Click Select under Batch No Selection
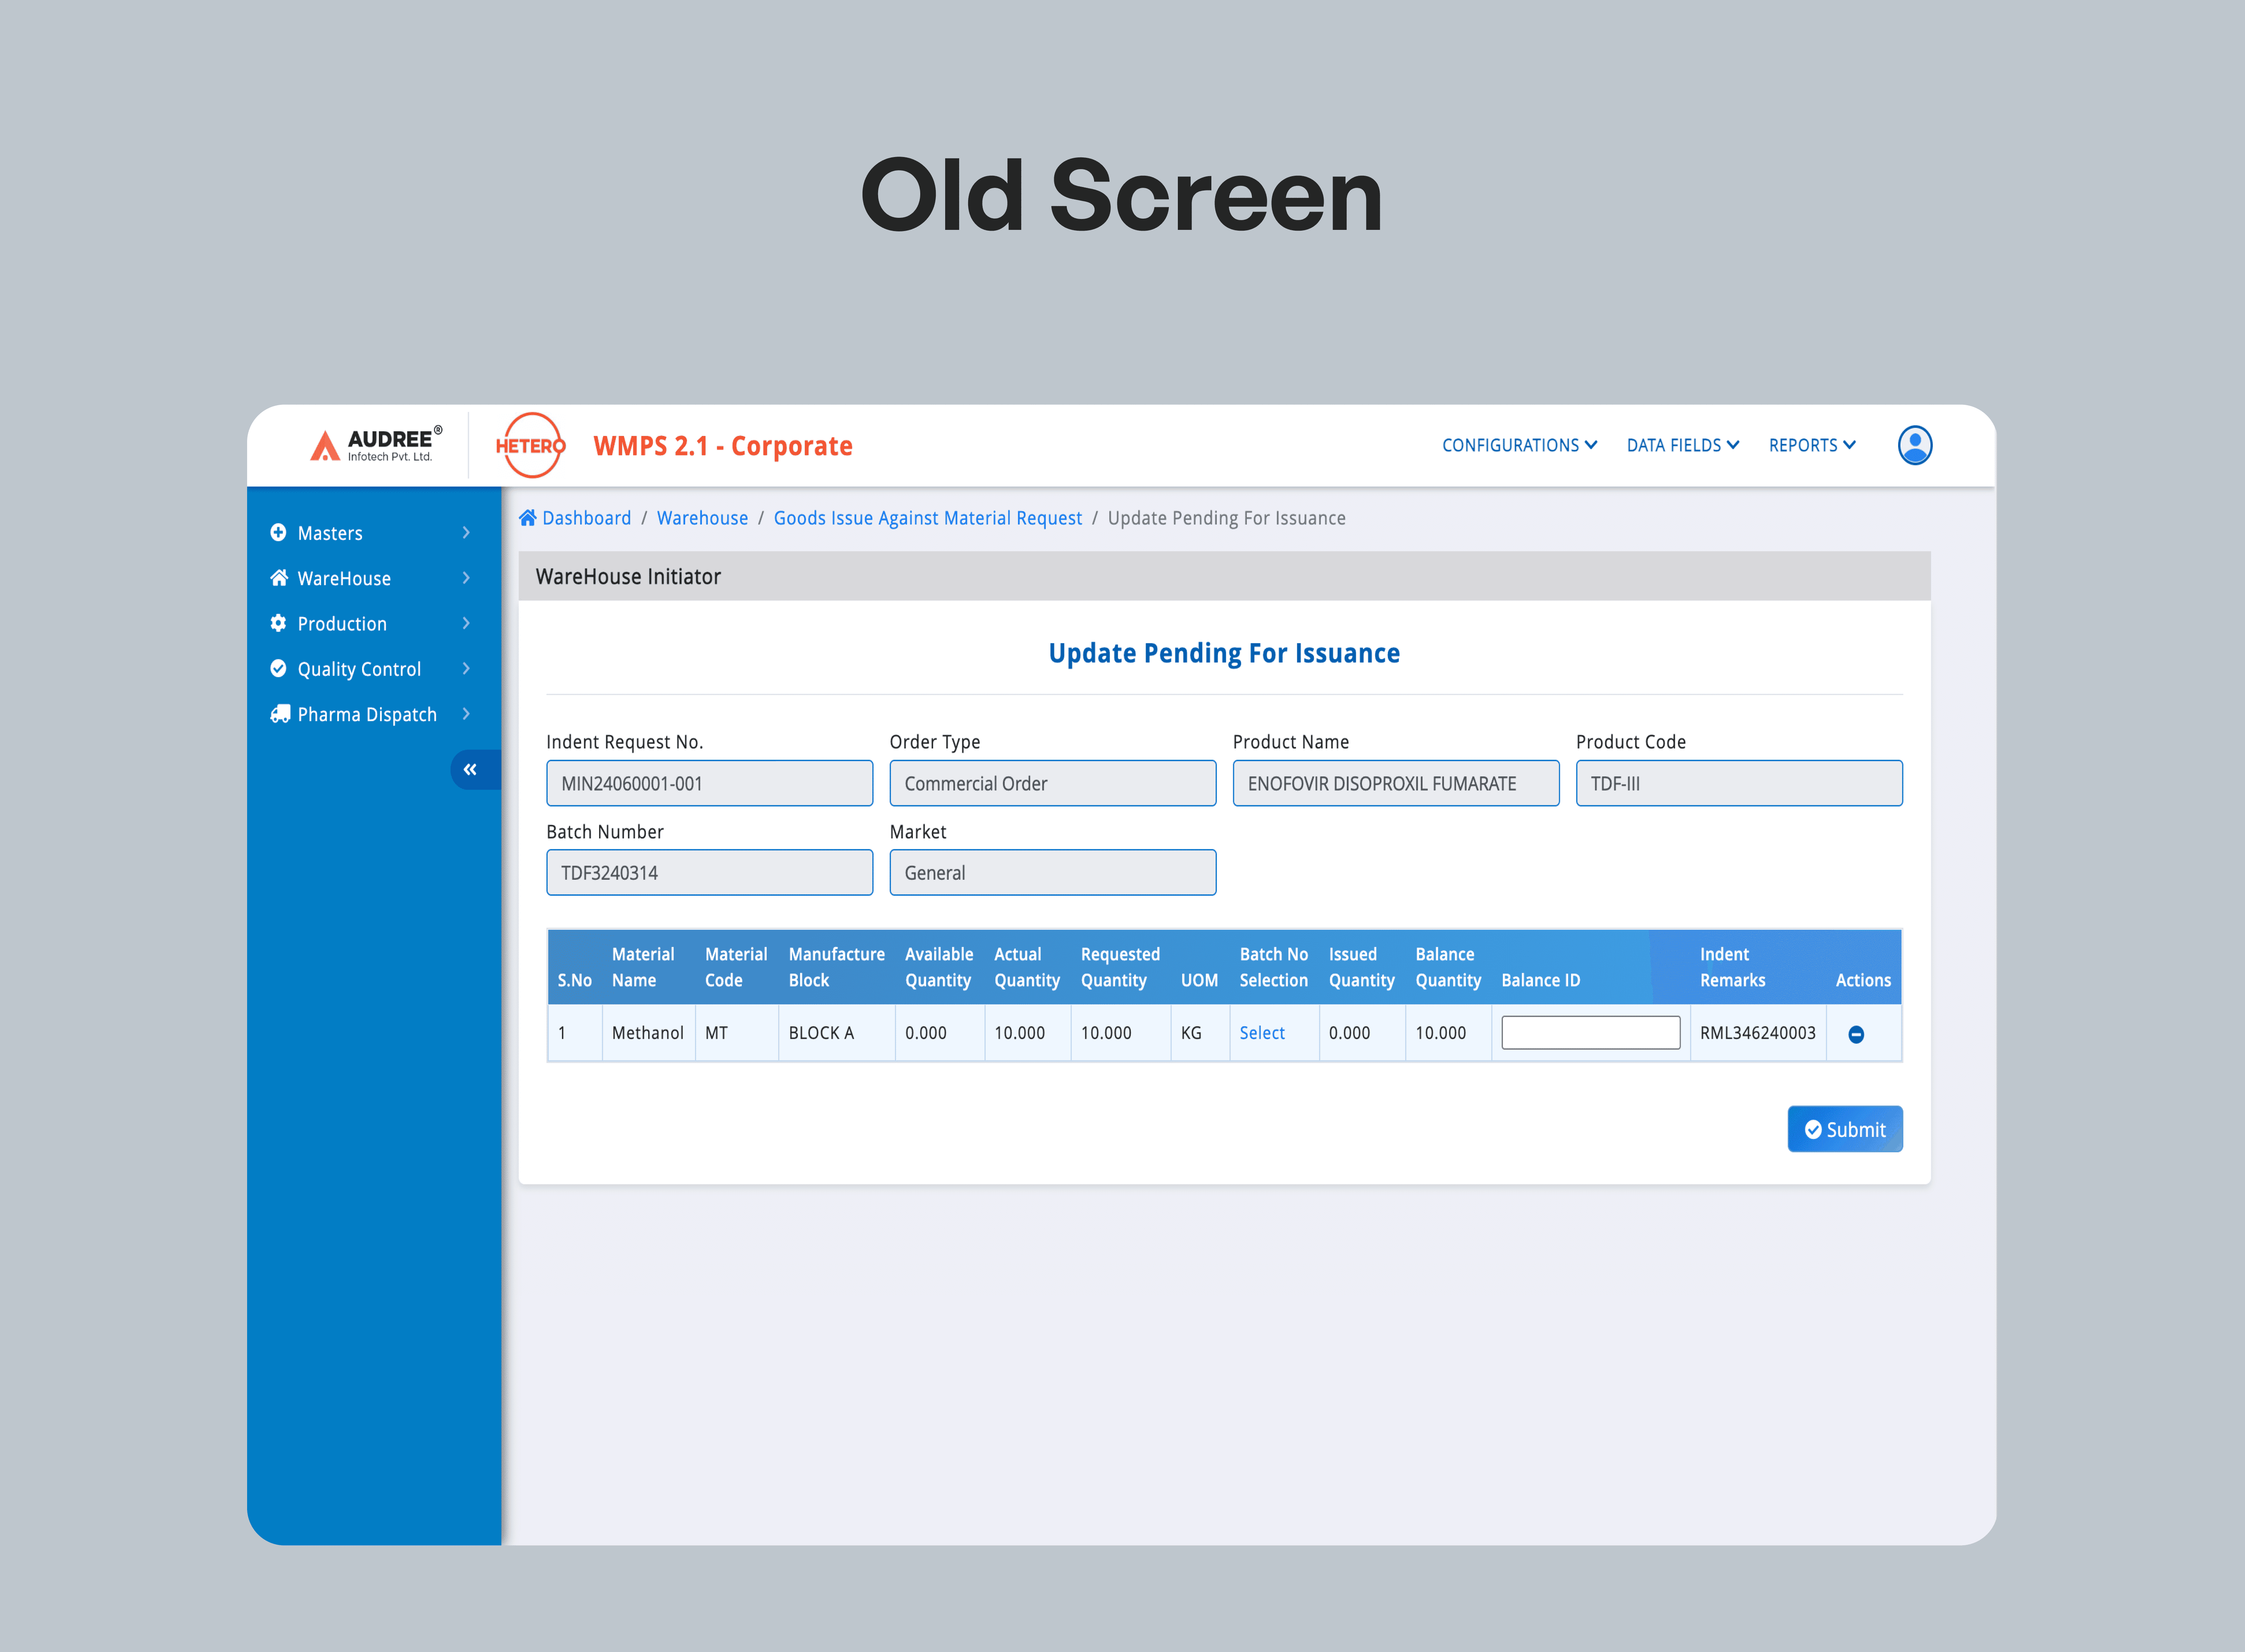This screenshot has width=2245, height=1652. 1262,1033
